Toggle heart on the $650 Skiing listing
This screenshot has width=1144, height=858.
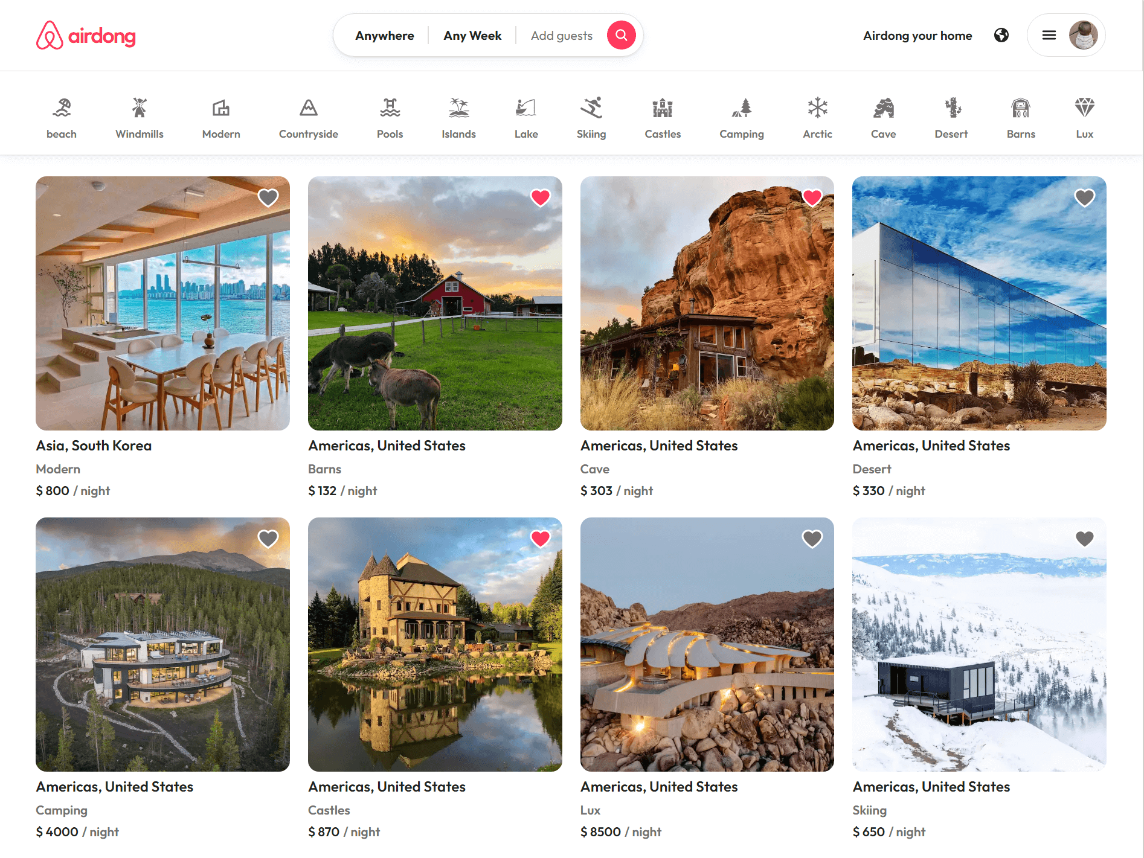point(1084,539)
